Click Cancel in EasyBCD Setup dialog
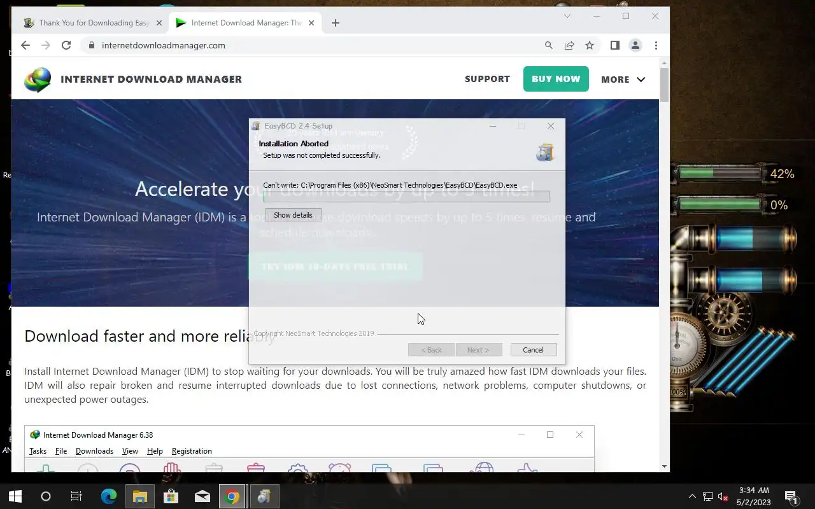The width and height of the screenshot is (815, 509). 533,350
